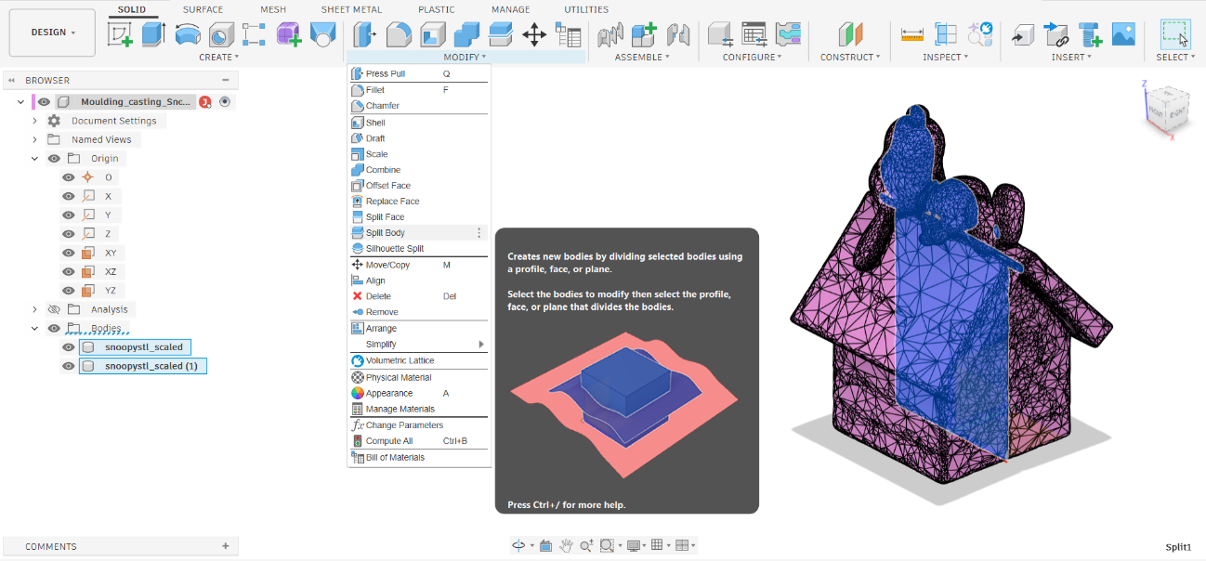The width and height of the screenshot is (1206, 561).
Task: Select the New Component icon in Assemble
Action: pyautogui.click(x=644, y=35)
